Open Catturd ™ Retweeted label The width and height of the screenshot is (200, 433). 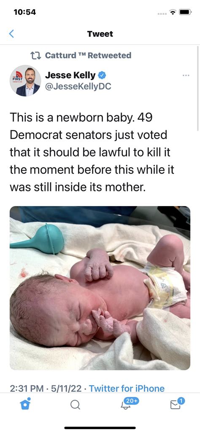tap(88, 55)
